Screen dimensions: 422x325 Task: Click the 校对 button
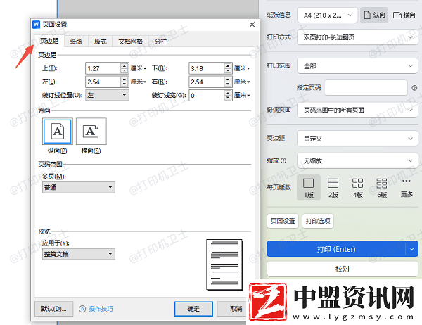(343, 269)
